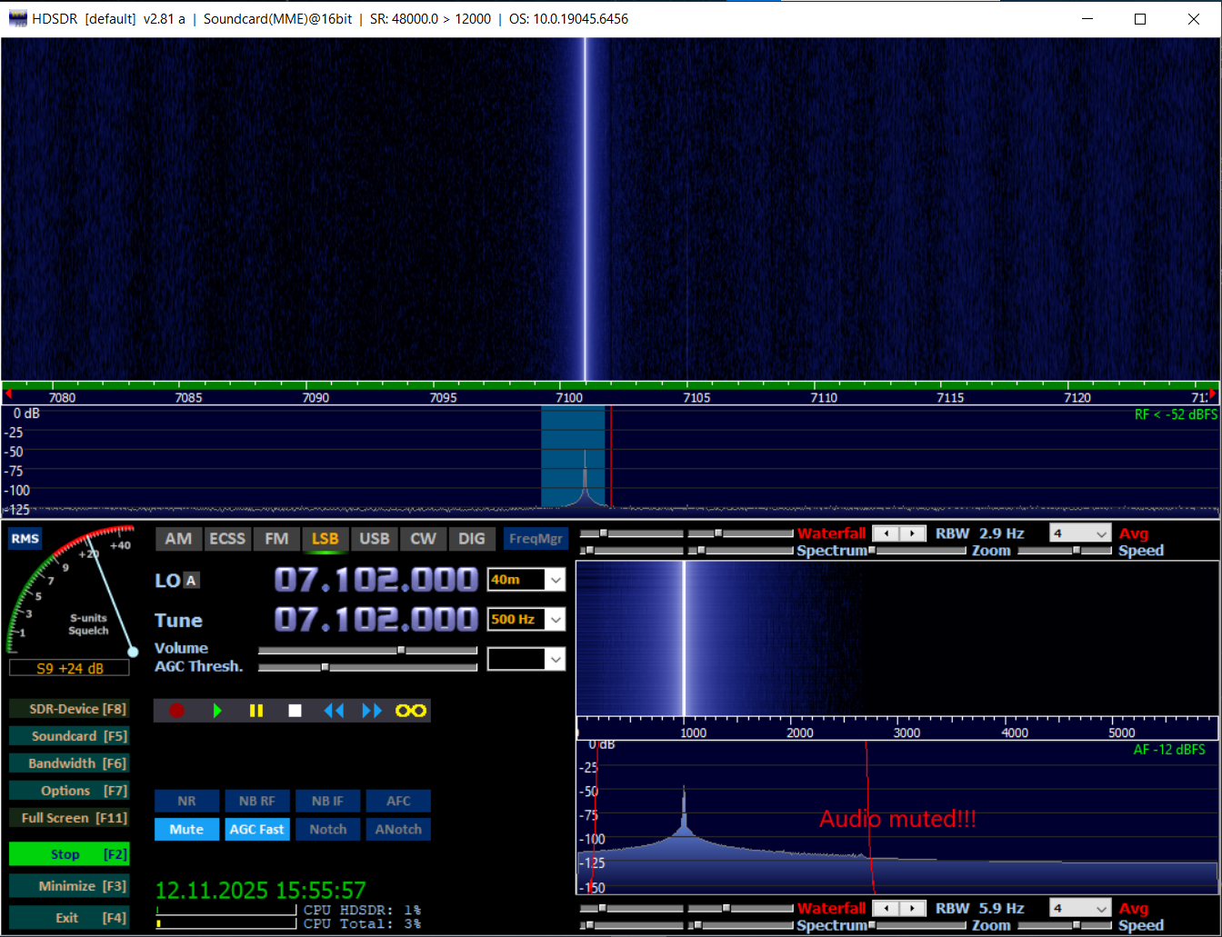Viewport: 1222px width, 937px height.
Task: Click the red record button
Action: coord(176,711)
